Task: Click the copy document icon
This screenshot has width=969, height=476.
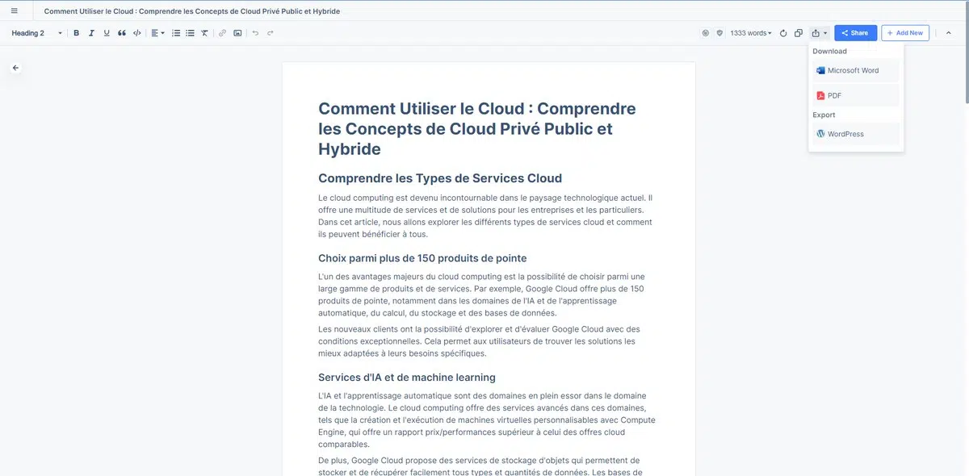Action: [798, 33]
